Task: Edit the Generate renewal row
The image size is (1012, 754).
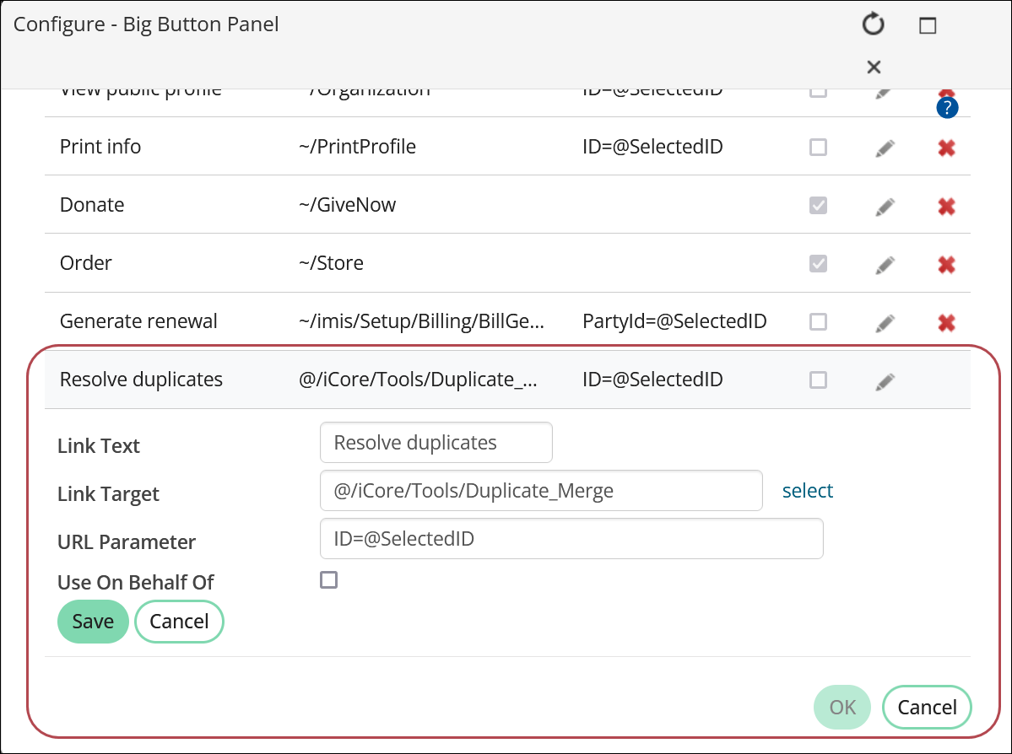Action: (885, 322)
